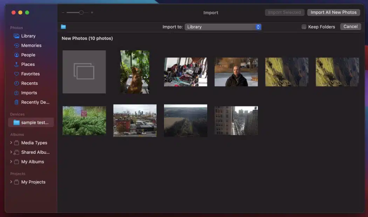
Task: Open the Import to Library dropdown
Action: click(x=223, y=27)
